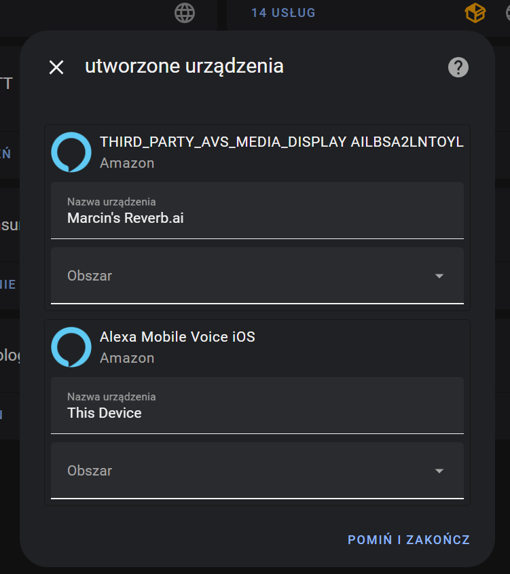Screen dimensions: 510x574
Task: Click the utworzone urządzenia dialog title
Action: [x=184, y=66]
